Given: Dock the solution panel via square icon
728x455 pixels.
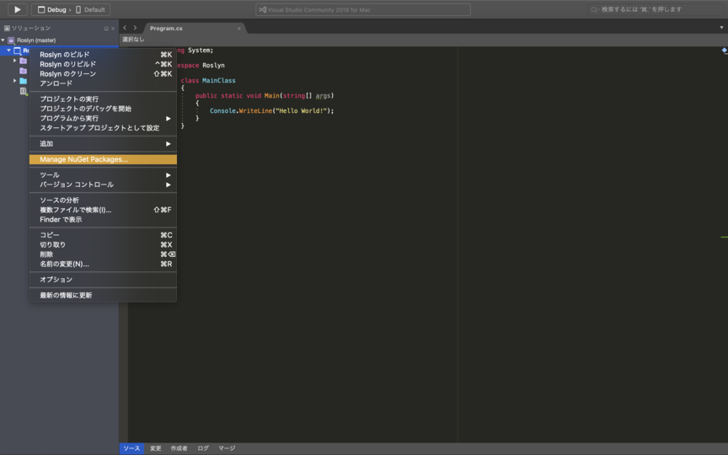Looking at the screenshot, I should 106,29.
